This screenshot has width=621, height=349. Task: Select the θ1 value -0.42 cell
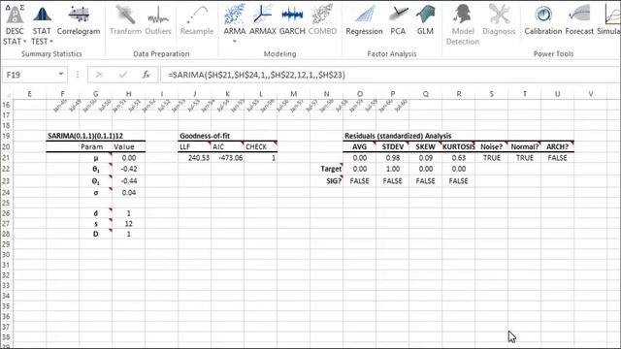pos(128,169)
